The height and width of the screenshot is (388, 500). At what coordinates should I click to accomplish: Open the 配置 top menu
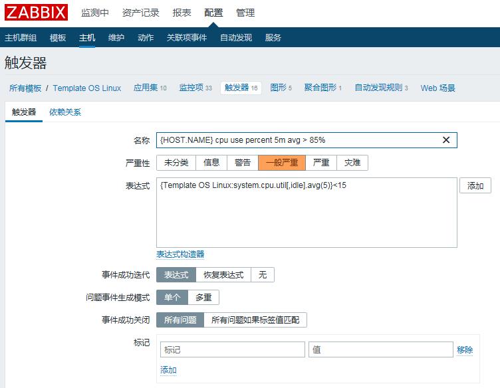coord(213,13)
